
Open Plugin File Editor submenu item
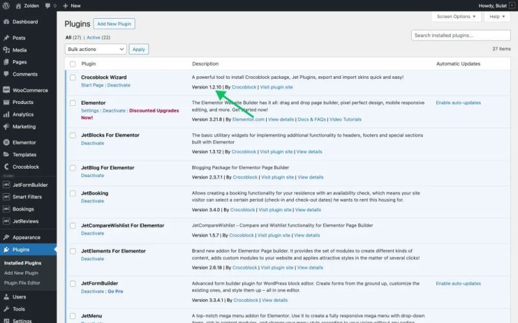pos(22,283)
